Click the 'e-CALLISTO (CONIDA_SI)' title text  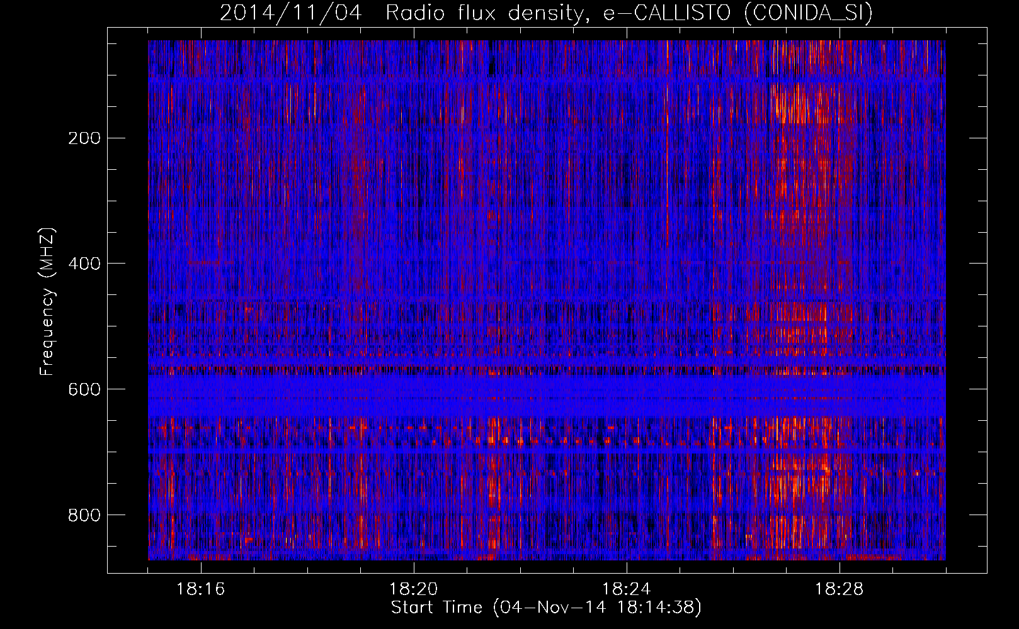tap(738, 13)
